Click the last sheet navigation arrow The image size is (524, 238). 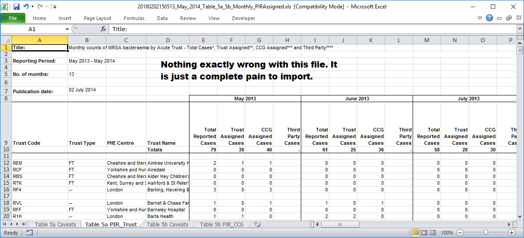24,224
